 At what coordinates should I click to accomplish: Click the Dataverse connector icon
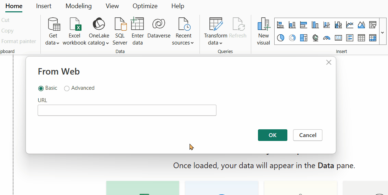point(159,24)
